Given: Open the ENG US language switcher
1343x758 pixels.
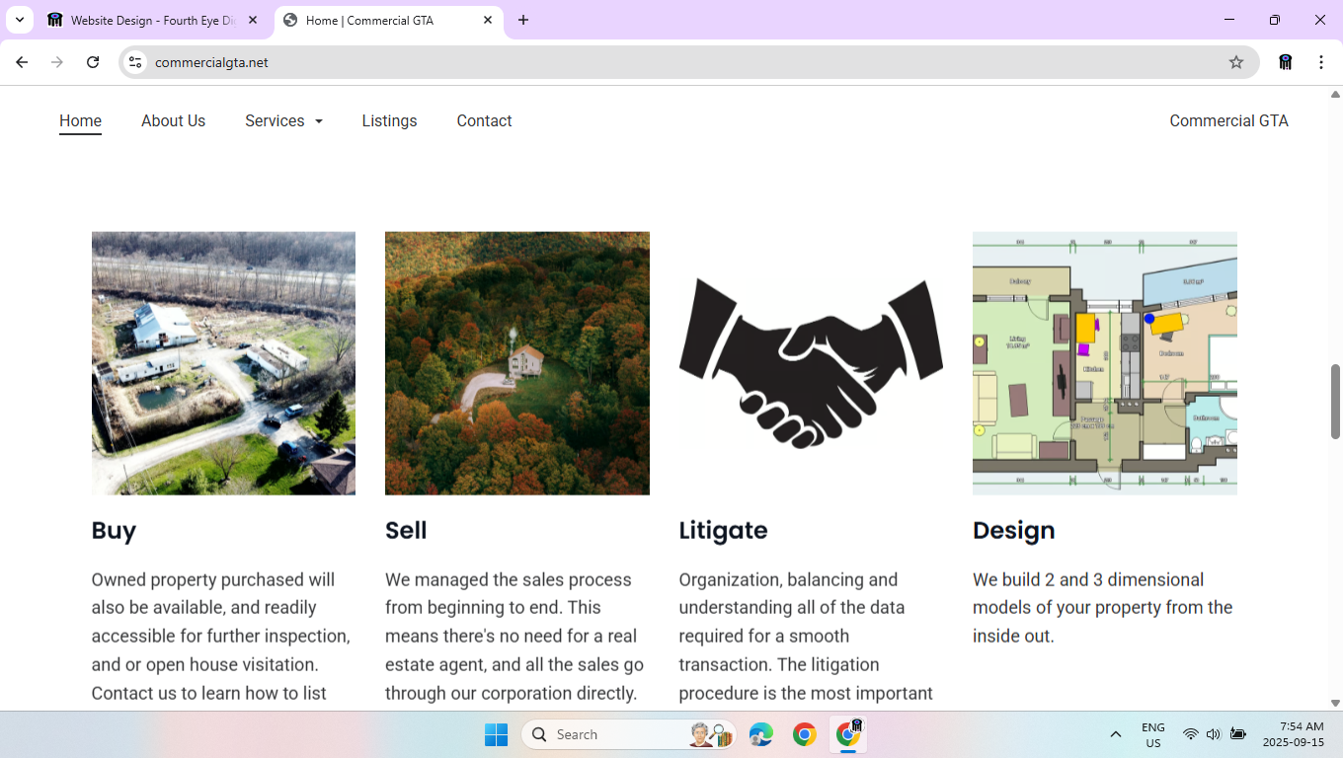Looking at the screenshot, I should (x=1153, y=734).
